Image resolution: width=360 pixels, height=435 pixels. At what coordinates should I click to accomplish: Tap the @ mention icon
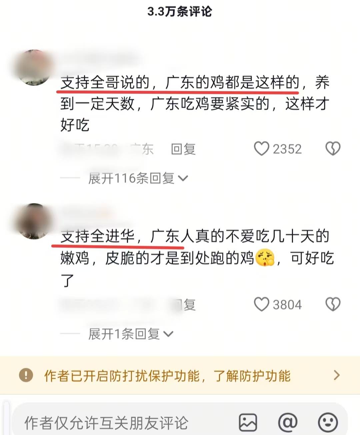(288, 422)
